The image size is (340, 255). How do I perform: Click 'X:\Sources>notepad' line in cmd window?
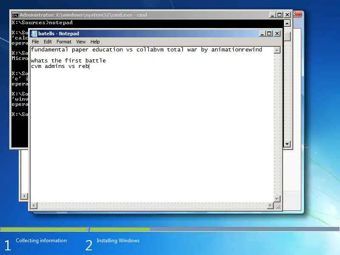tap(42, 23)
